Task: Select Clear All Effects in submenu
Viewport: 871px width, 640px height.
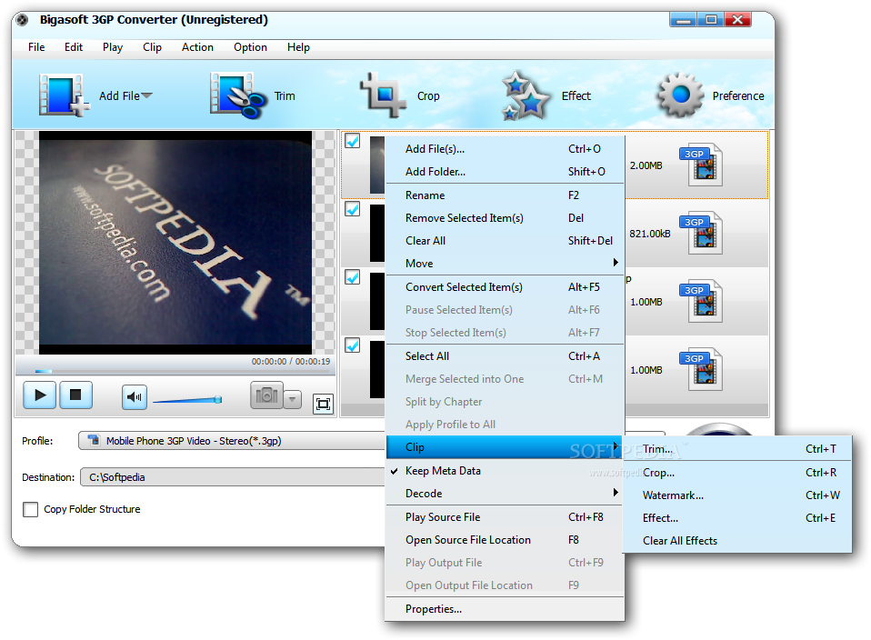Action: click(737, 541)
